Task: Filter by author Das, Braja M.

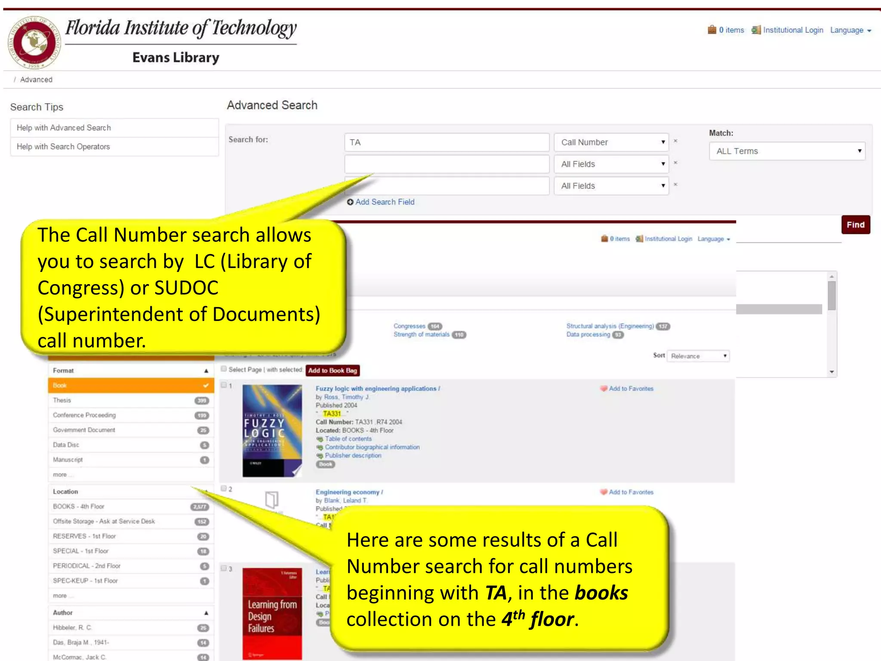Action: [131, 642]
